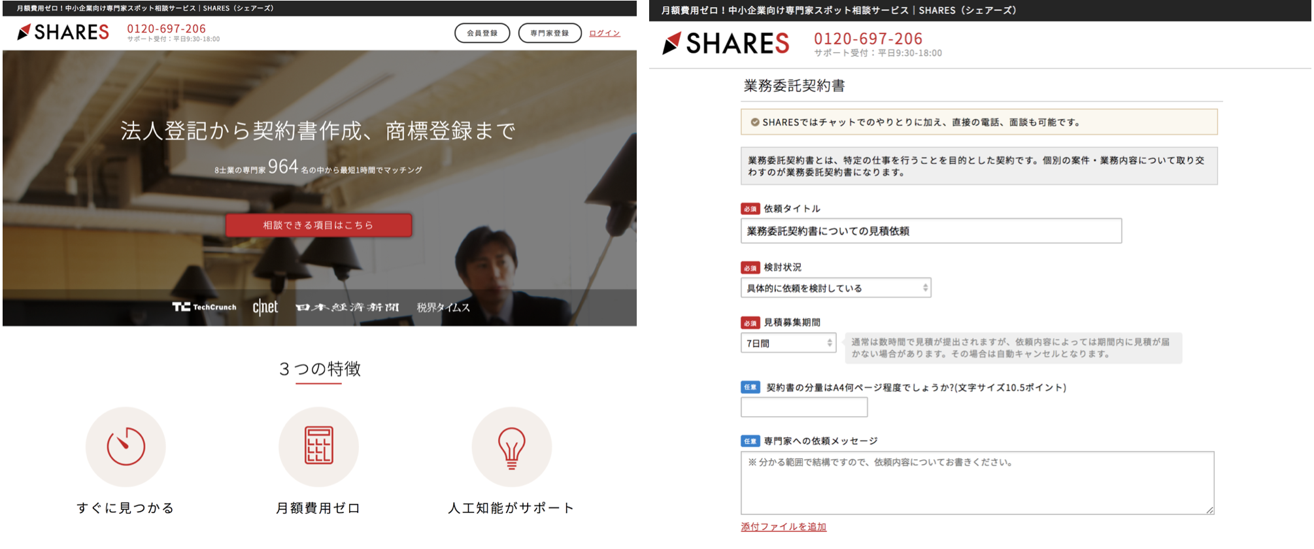Open the 検討状況 dropdown
1314x549 pixels.
click(x=835, y=288)
